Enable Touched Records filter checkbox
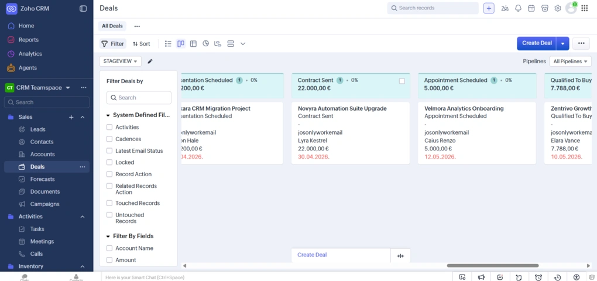 click(x=109, y=203)
